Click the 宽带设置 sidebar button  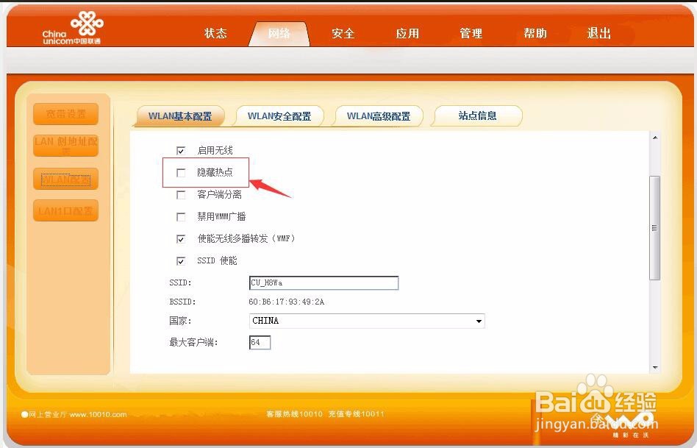tap(65, 114)
